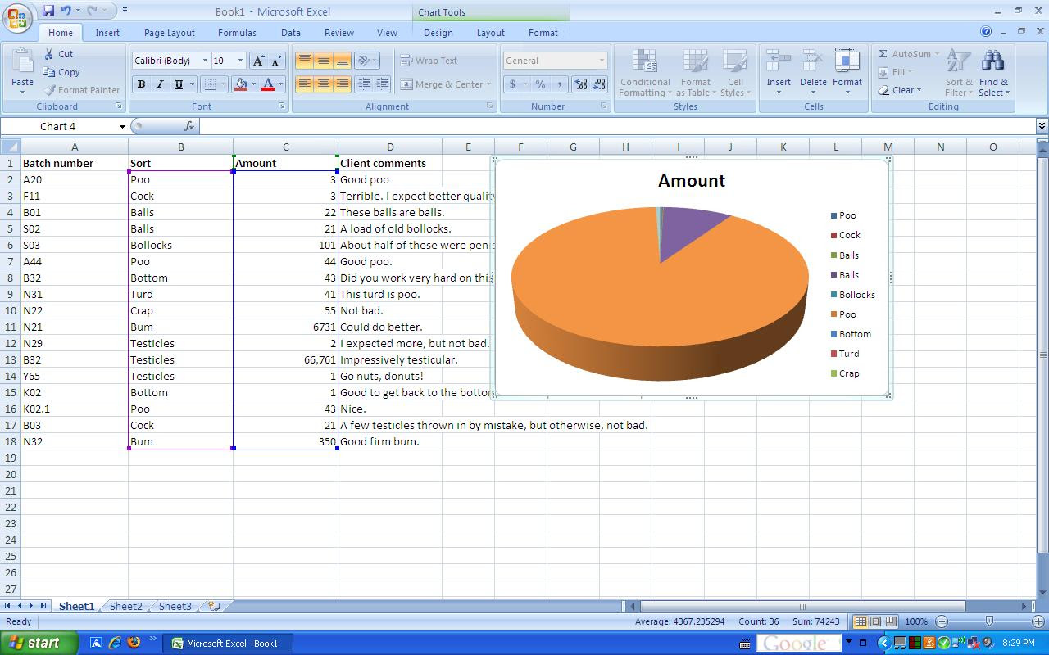
Task: Insert a new worksheet tab
Action: pyautogui.click(x=214, y=606)
